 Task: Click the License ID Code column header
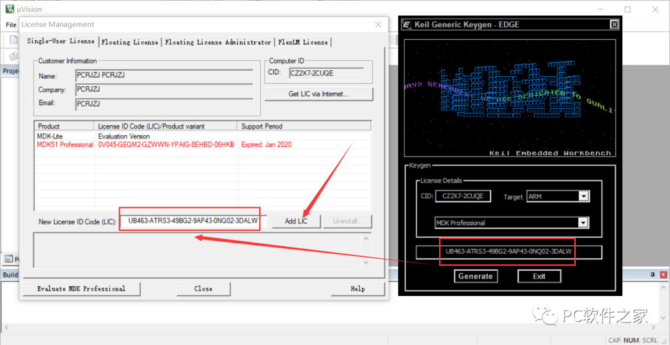pyautogui.click(x=166, y=126)
